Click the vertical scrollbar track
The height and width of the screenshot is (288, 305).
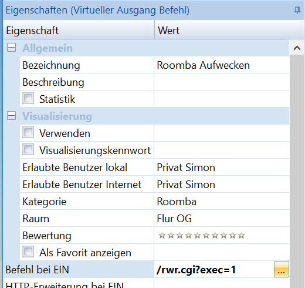(x=297, y=172)
